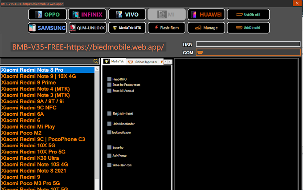303x190 pixels.
Task: Enable the Unlockbootloader checkbox
Action: pos(109,124)
